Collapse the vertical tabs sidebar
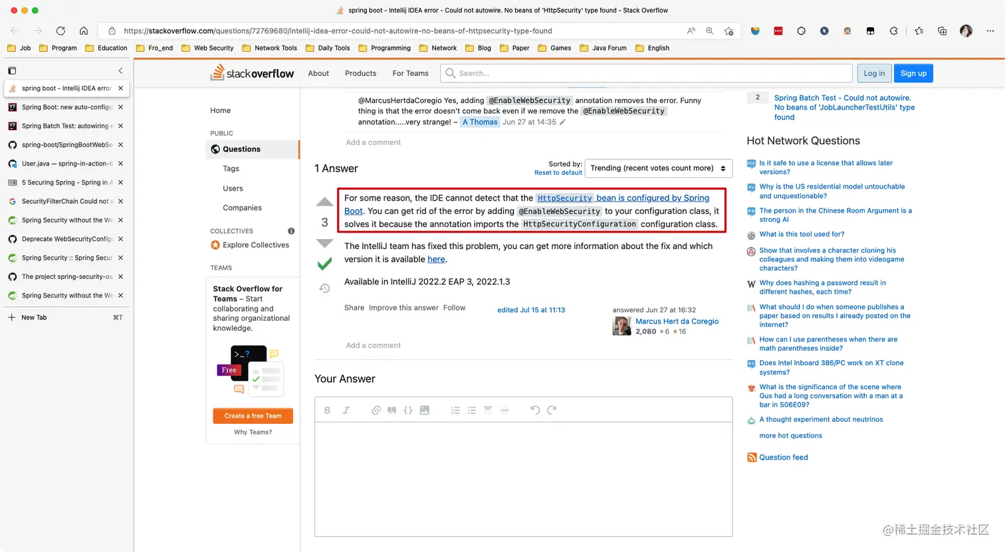Screen dimensions: 1005x552 120,70
